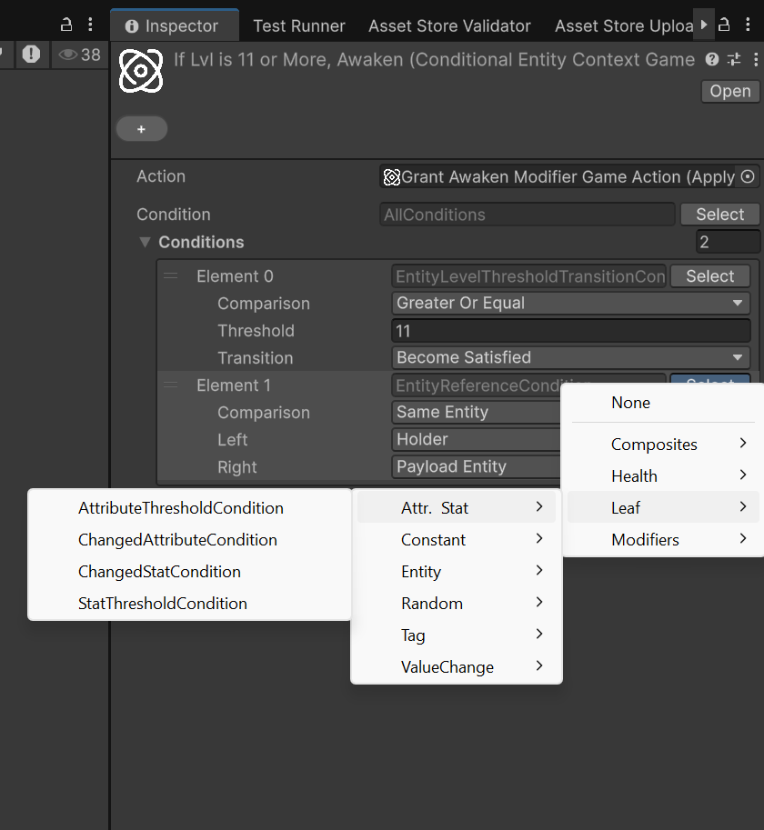Open the Holder dropdown for Left

pyautogui.click(x=476, y=439)
